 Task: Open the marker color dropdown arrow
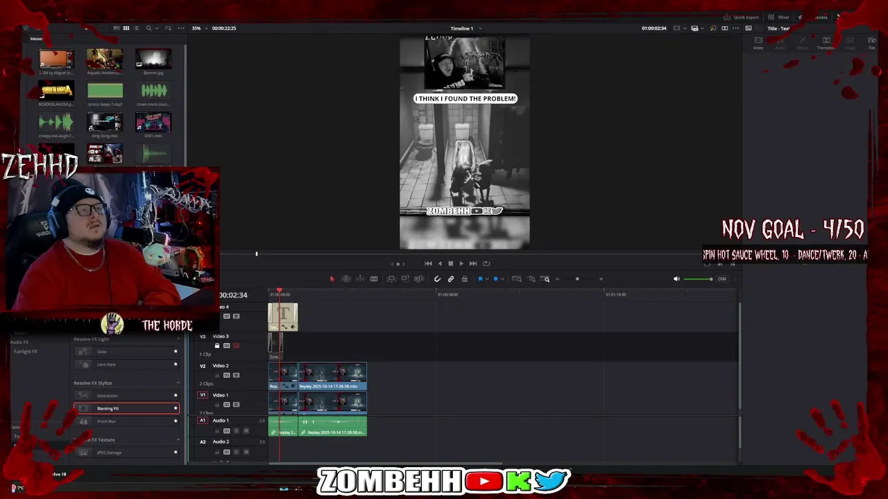tap(501, 279)
